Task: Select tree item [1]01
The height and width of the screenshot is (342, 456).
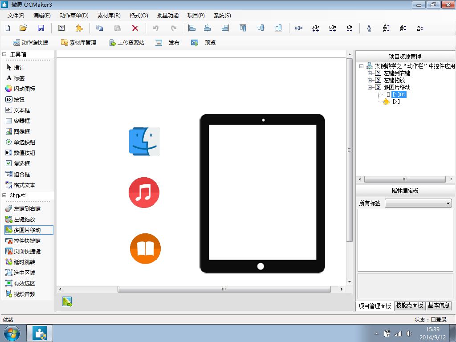Action: click(399, 94)
